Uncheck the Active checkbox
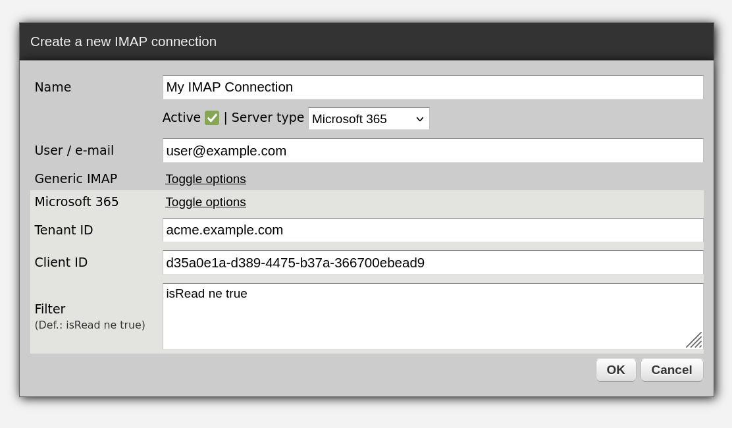The width and height of the screenshot is (732, 428). [212, 118]
